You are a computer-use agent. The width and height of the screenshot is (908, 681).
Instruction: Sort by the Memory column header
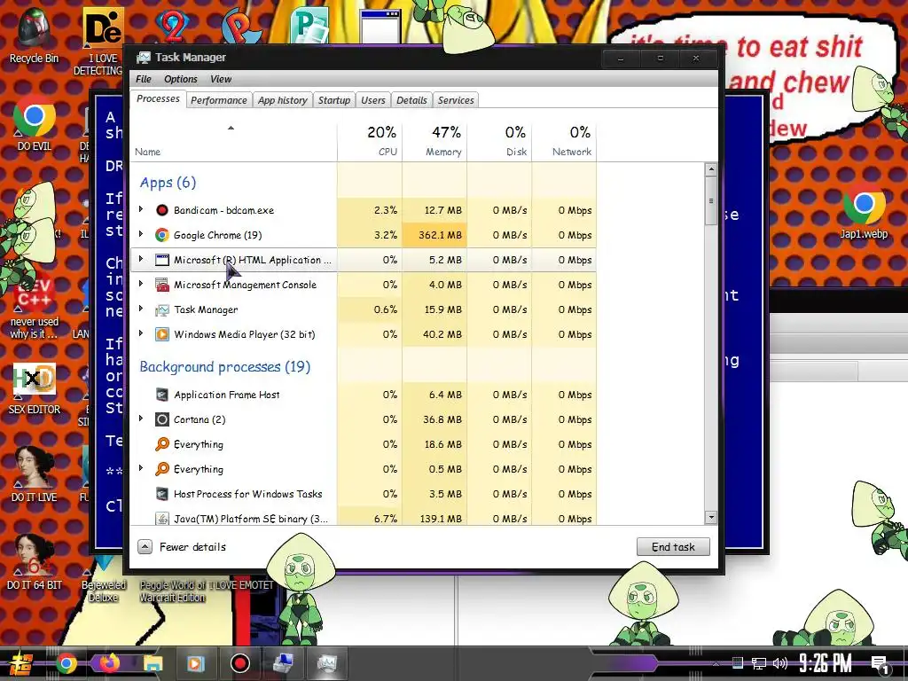click(434, 141)
